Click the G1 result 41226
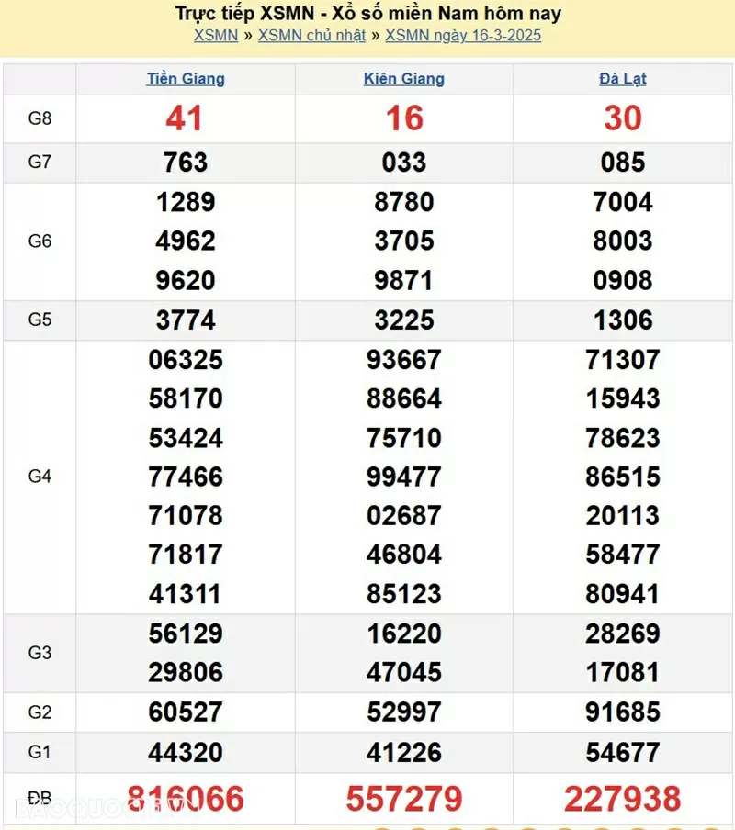This screenshot has height=830, width=735. click(404, 753)
